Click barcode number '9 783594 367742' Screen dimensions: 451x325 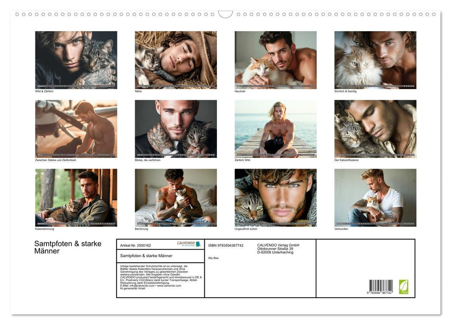click(x=379, y=293)
